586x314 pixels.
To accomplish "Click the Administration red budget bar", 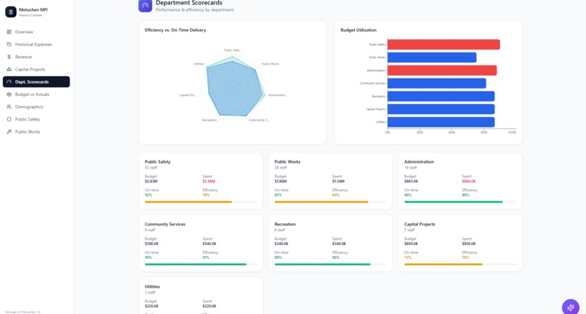I will click(x=442, y=71).
